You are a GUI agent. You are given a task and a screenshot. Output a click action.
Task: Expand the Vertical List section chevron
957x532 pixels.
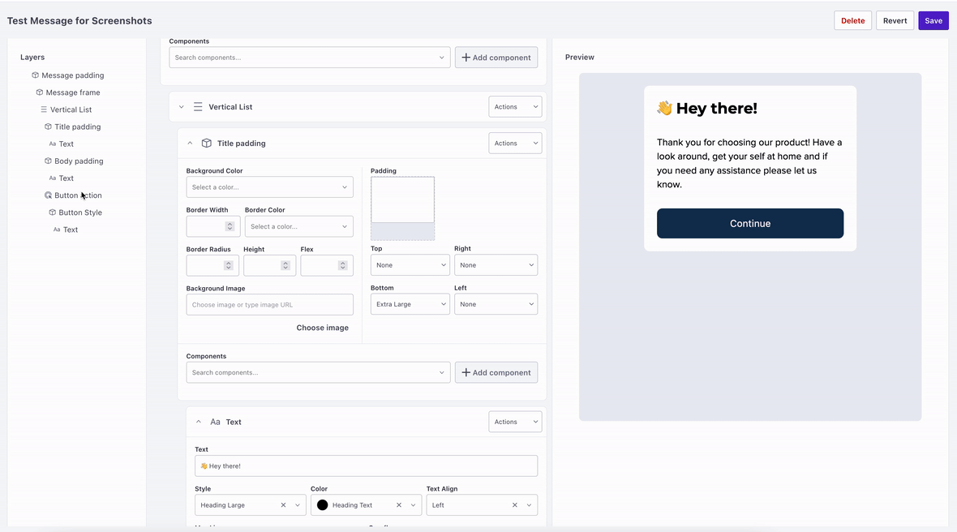(182, 107)
